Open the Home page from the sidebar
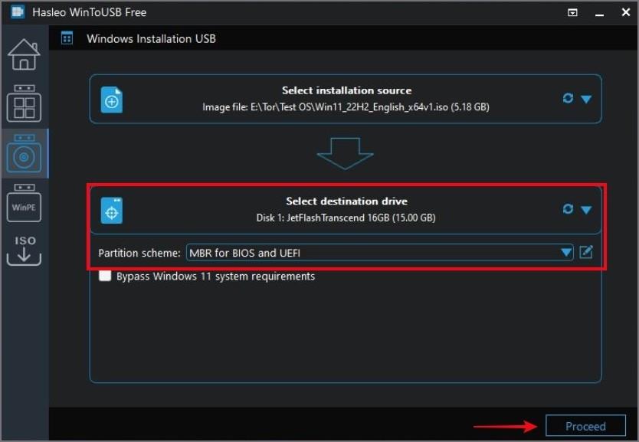 click(24, 54)
